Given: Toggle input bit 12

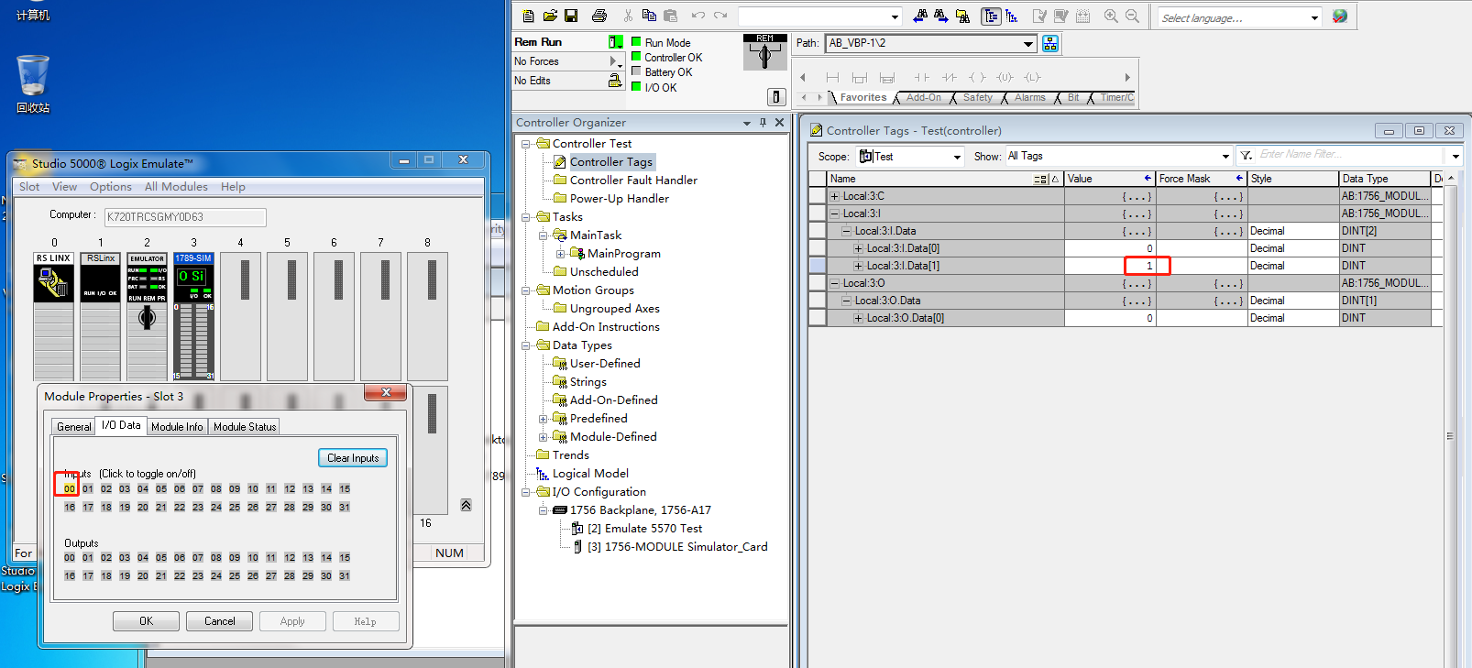Looking at the screenshot, I should (290, 489).
